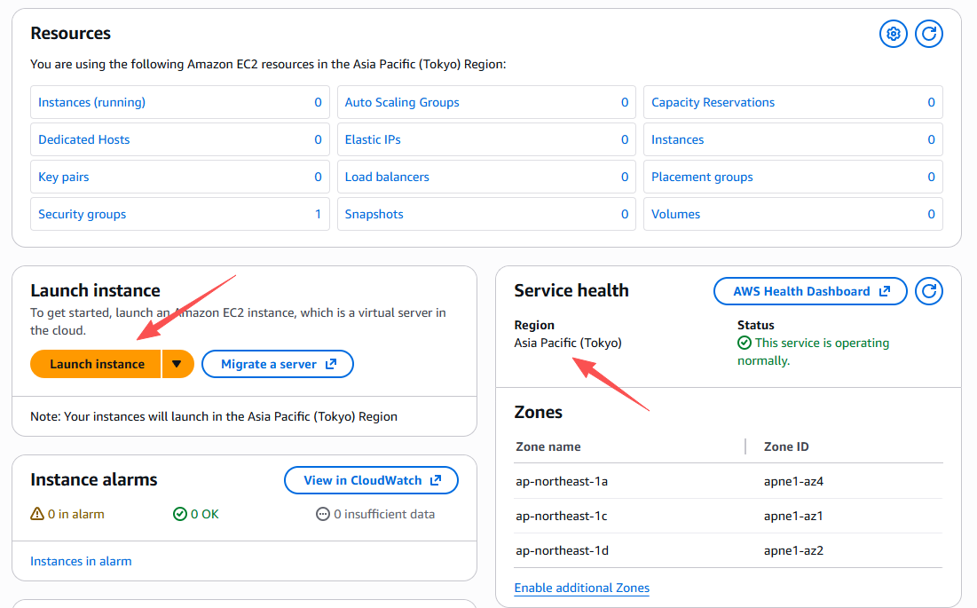Go to Security groups
Image resolution: width=977 pixels, height=608 pixels.
[x=82, y=214]
